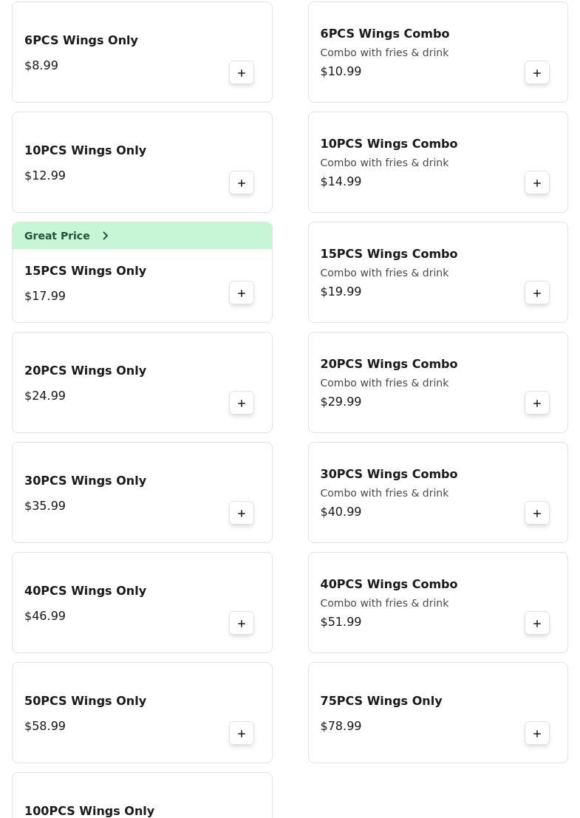Add 40PCS Wings Only to cart

(x=242, y=624)
